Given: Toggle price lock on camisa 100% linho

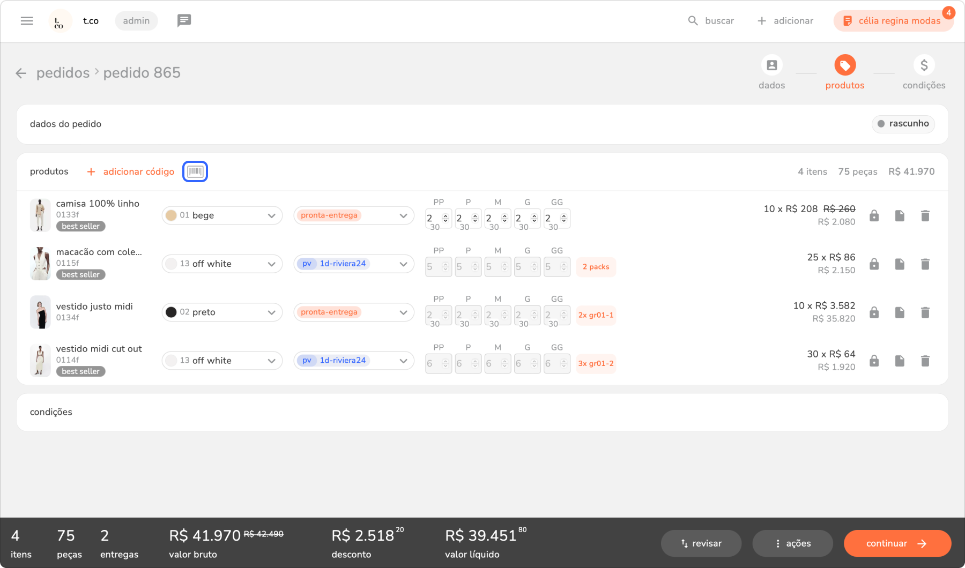Looking at the screenshot, I should coord(874,216).
